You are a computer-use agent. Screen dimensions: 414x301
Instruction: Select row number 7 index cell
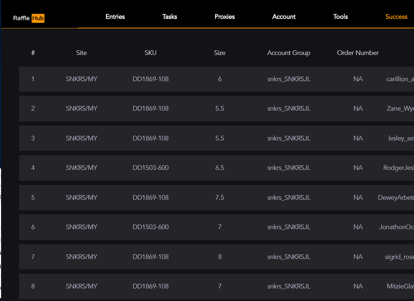tap(33, 257)
